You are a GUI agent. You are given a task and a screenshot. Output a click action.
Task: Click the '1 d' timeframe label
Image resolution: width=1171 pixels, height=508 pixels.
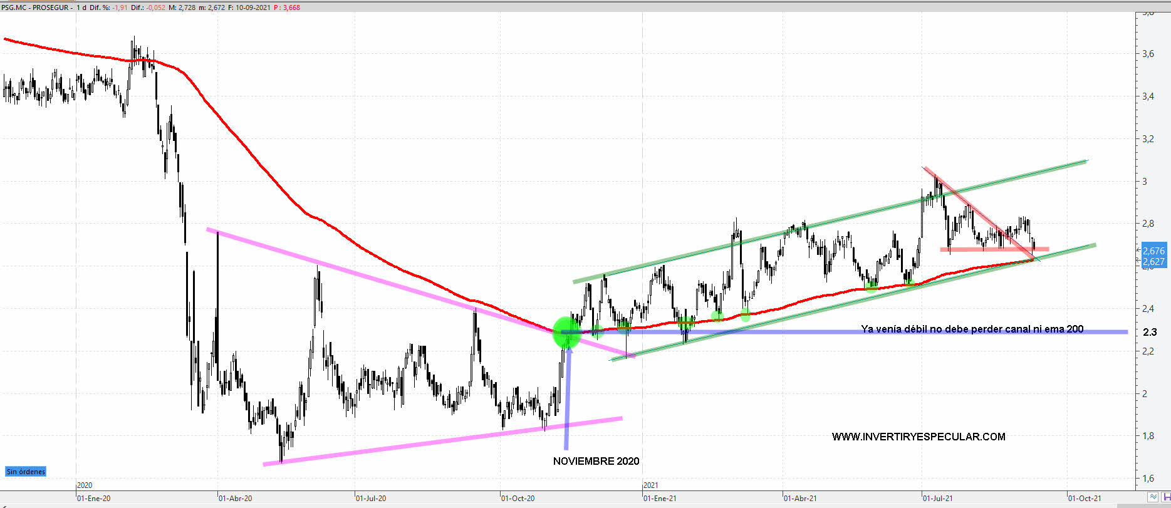click(x=81, y=8)
